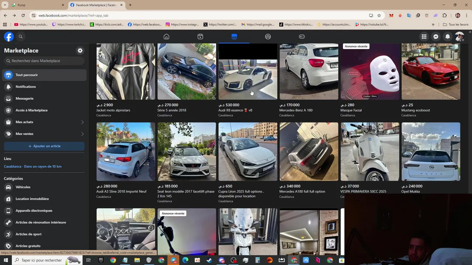Open the Véhicules category
Viewport: 472px width, 265px height.
tap(44, 187)
